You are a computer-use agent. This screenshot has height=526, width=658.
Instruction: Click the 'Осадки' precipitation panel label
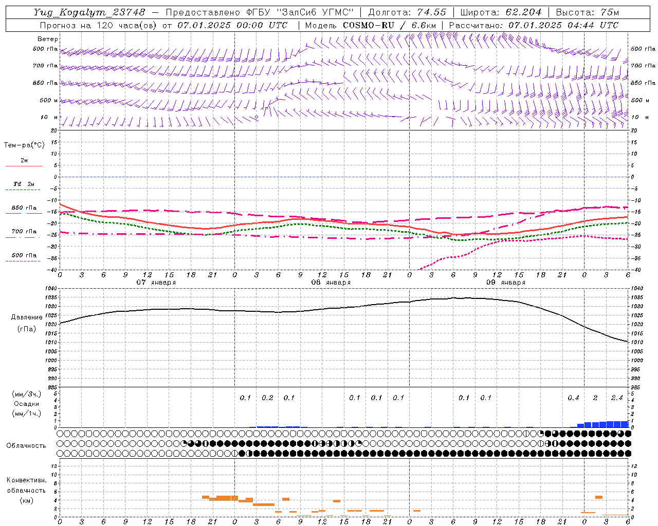pos(27,404)
